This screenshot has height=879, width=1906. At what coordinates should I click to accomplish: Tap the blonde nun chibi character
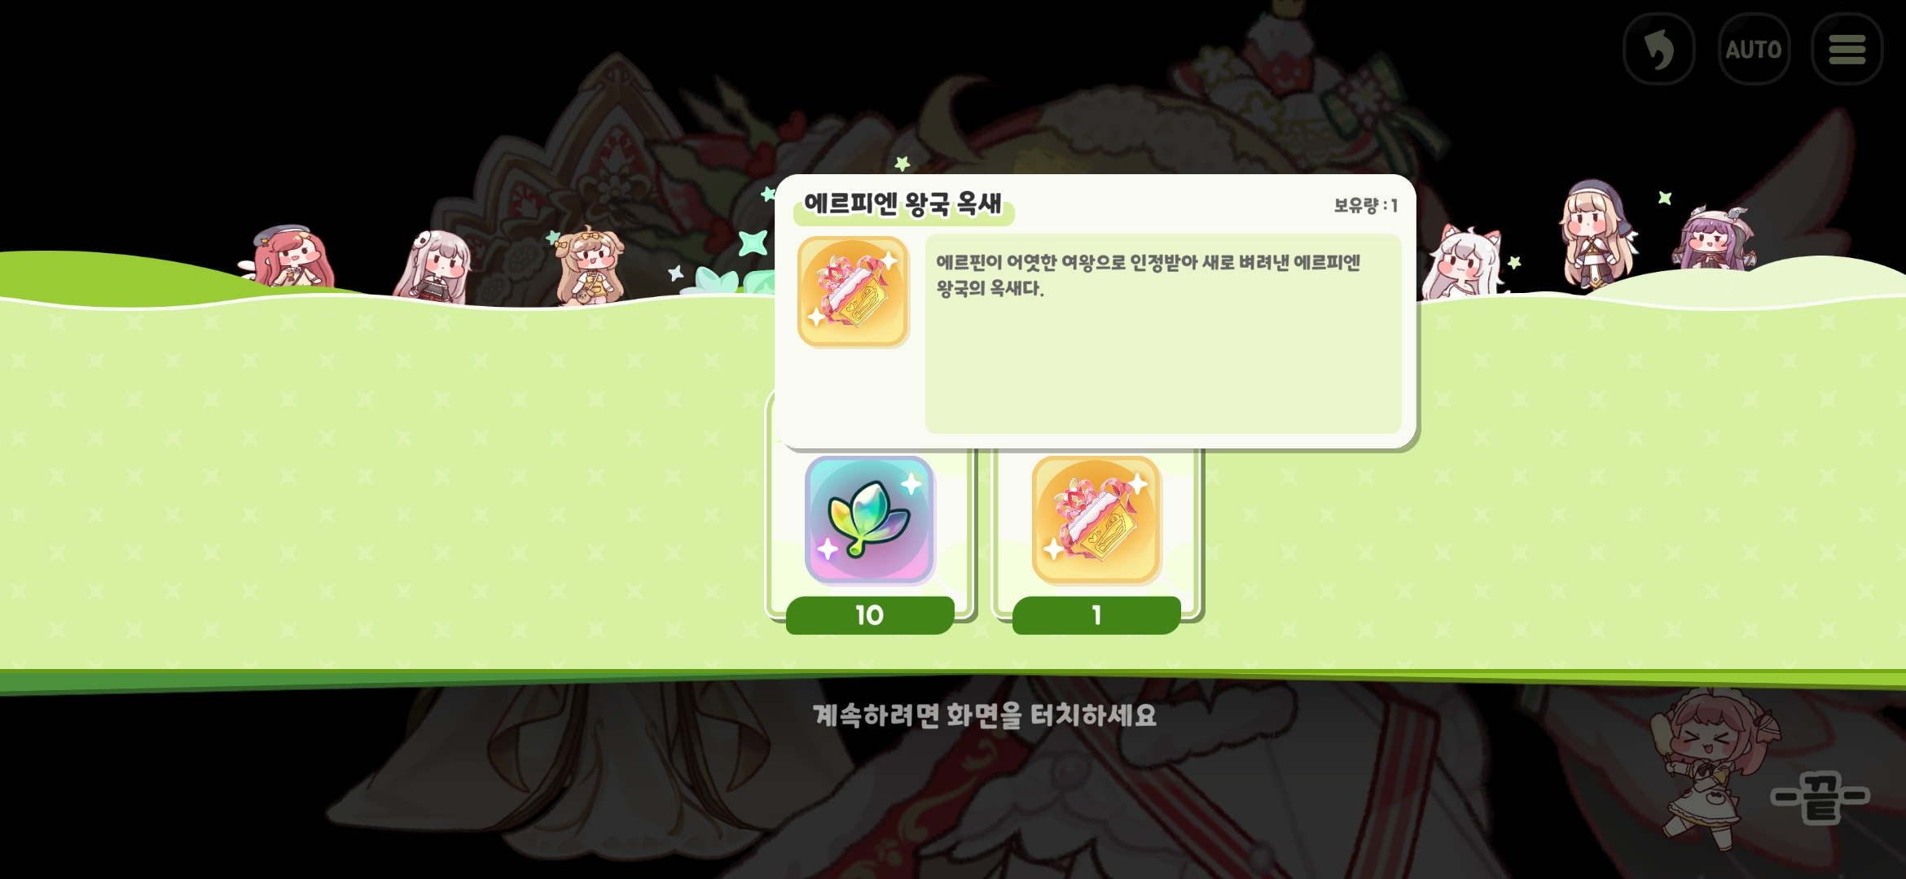coord(1595,234)
